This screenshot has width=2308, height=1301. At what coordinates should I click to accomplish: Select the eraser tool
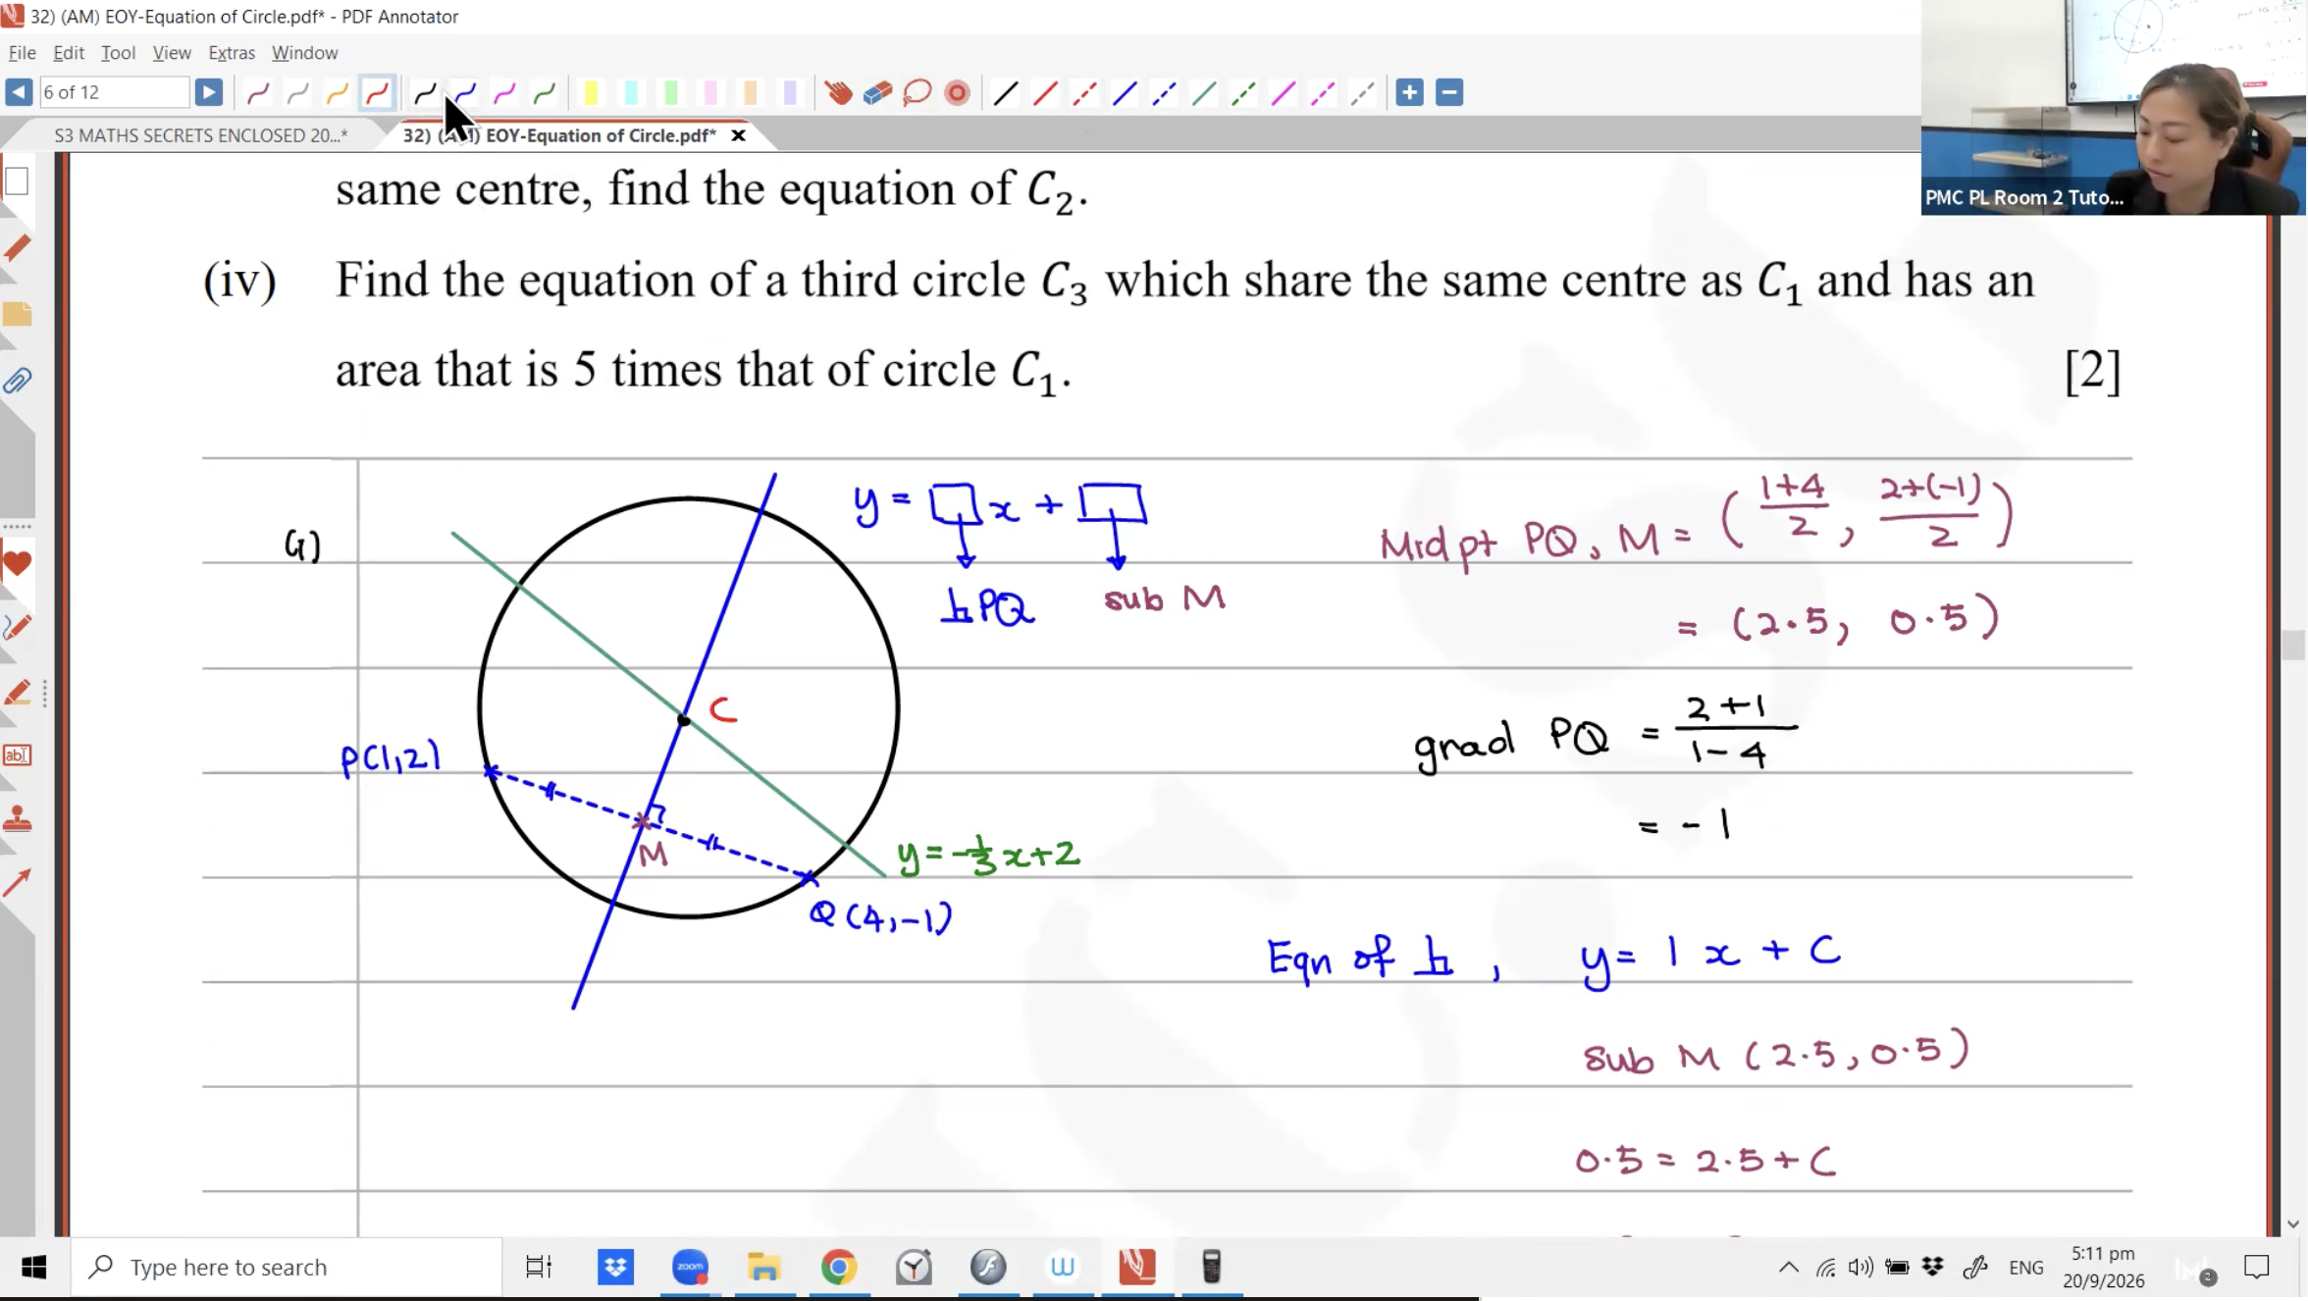[x=877, y=93]
